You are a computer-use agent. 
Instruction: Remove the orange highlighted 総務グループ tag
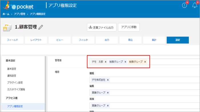click(145, 62)
